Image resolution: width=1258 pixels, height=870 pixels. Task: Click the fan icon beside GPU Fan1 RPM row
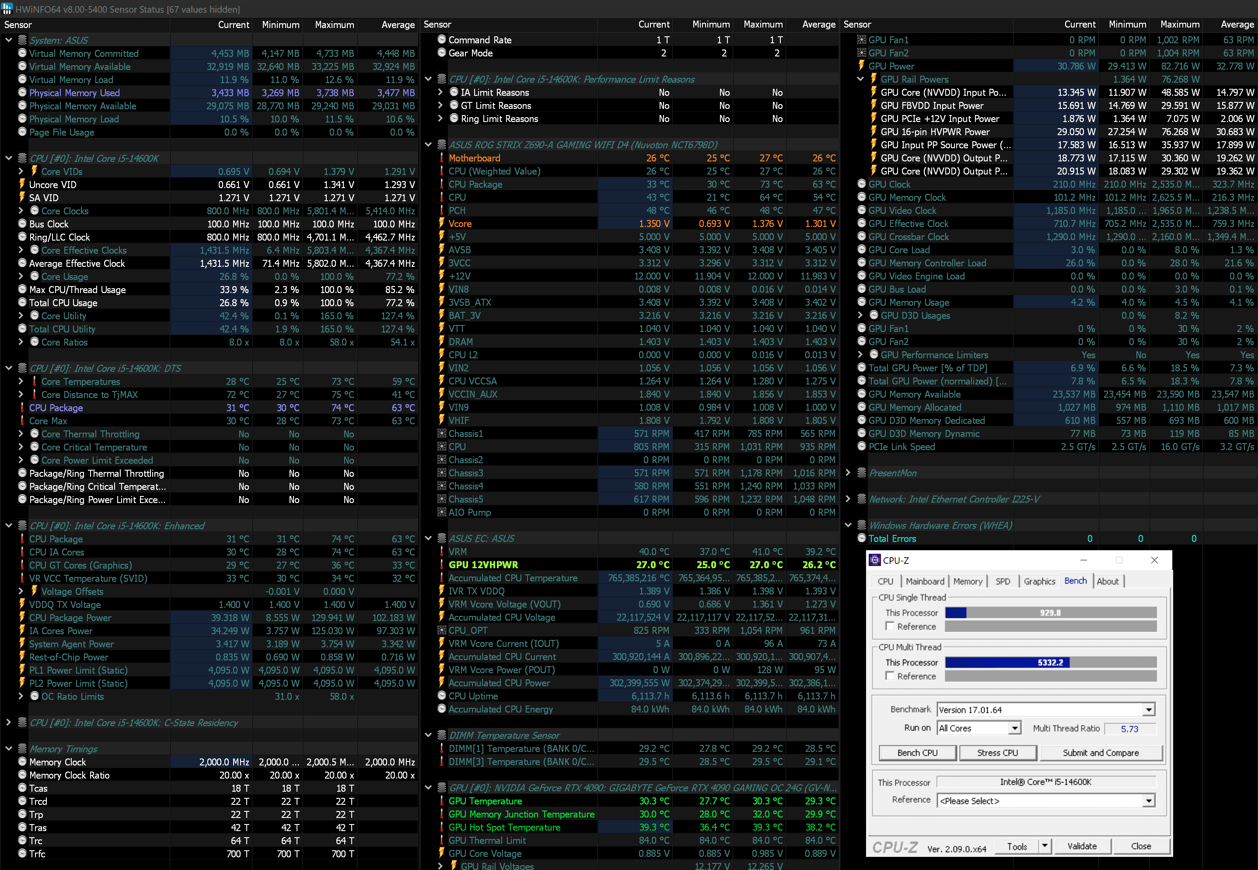862,39
